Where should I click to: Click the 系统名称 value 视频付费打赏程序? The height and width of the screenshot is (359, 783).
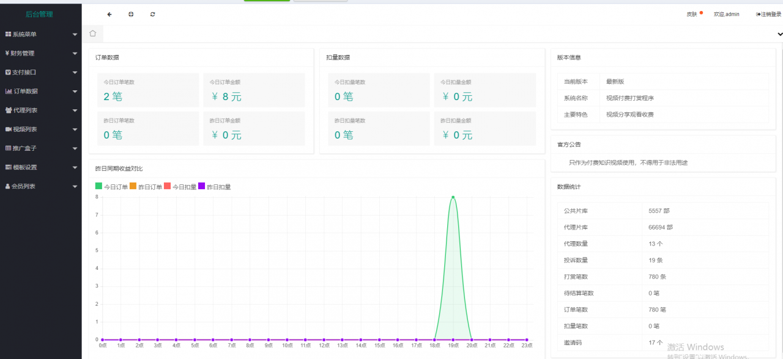point(630,98)
